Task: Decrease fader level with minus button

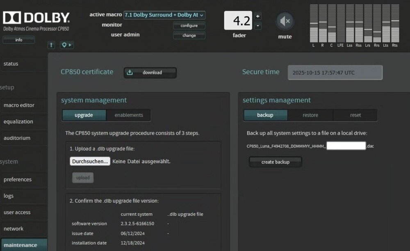Action: pos(257,26)
